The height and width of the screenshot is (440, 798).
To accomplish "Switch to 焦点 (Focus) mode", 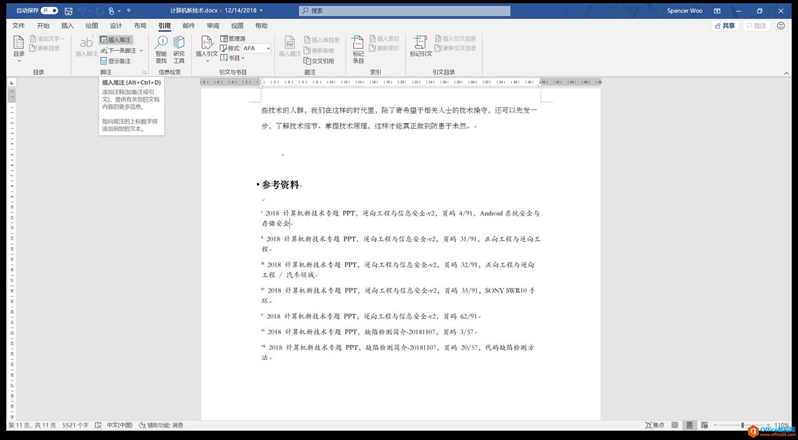I will coord(655,425).
